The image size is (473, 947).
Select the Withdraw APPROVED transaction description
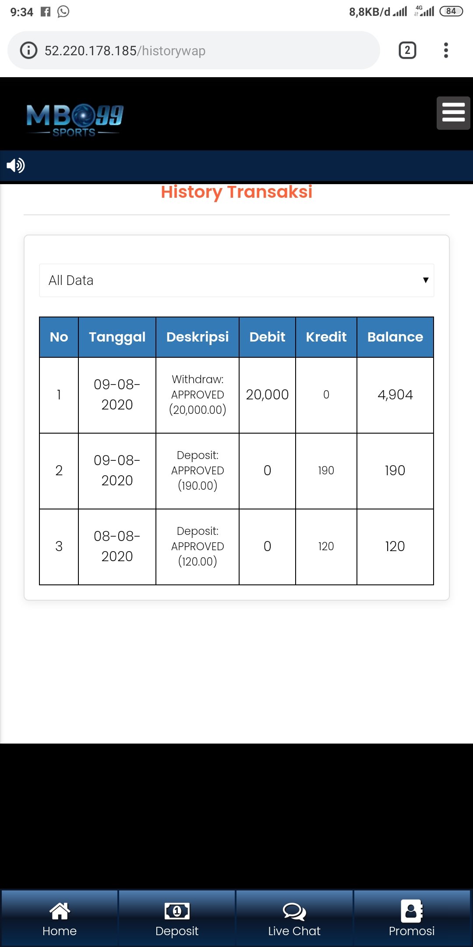[x=198, y=395]
